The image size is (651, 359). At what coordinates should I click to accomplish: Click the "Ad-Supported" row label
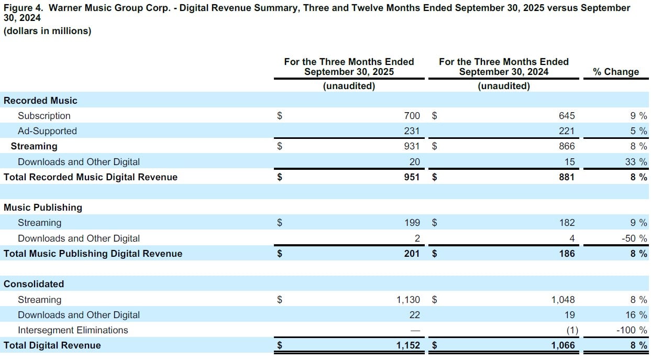pos(47,131)
